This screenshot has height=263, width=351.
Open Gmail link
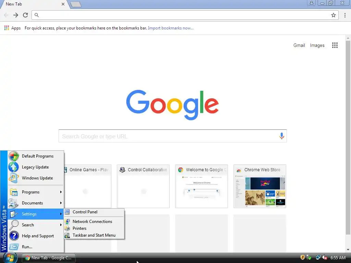click(299, 45)
